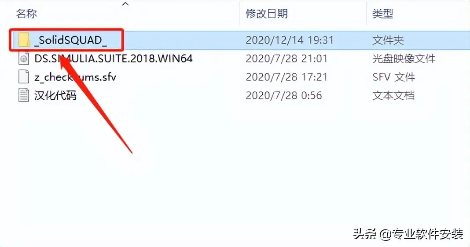
Task: Toggle the sort direction arrow above 名称
Action: [125, 4]
